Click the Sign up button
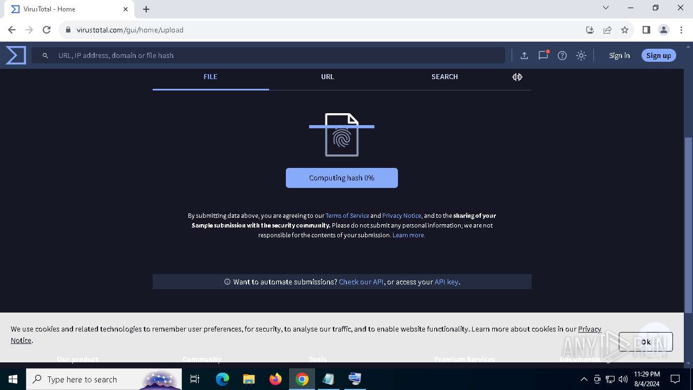This screenshot has height=390, width=693. pyautogui.click(x=658, y=55)
